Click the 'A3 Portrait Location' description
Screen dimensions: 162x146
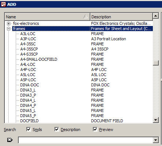pyautogui.click(x=109, y=39)
